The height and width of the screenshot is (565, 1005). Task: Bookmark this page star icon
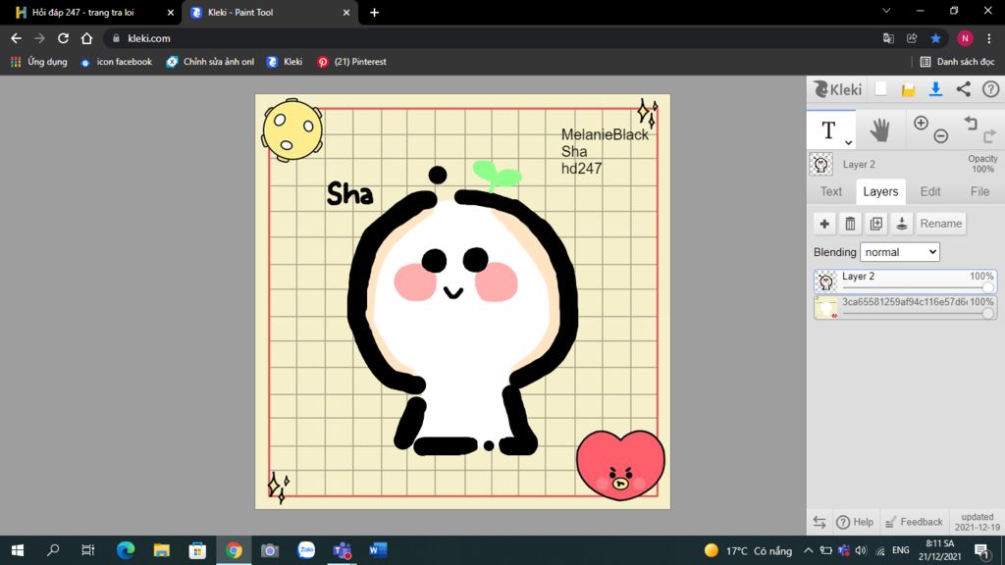[x=935, y=38]
